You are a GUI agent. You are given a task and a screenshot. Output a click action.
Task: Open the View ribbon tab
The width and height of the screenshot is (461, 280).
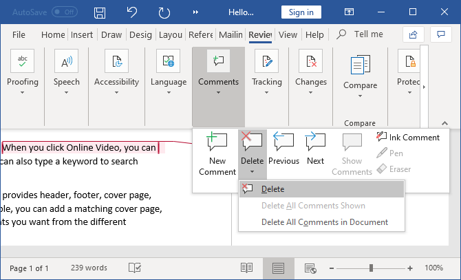coord(288,34)
